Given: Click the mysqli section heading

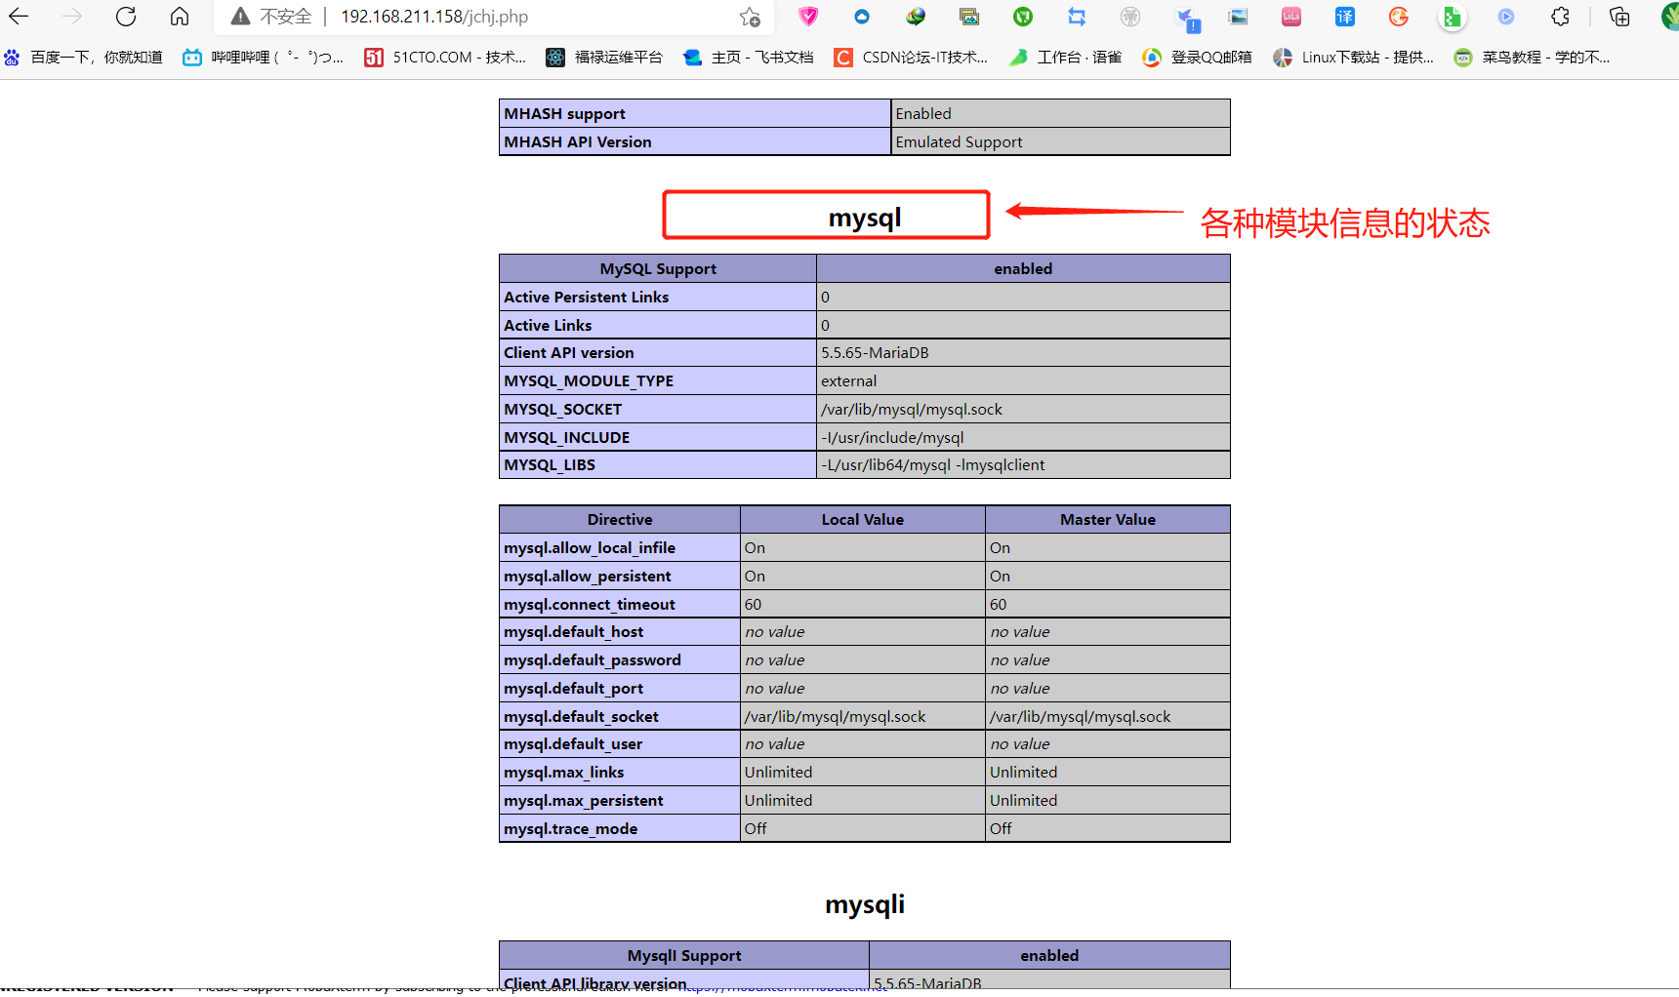Looking at the screenshot, I should click(x=865, y=904).
